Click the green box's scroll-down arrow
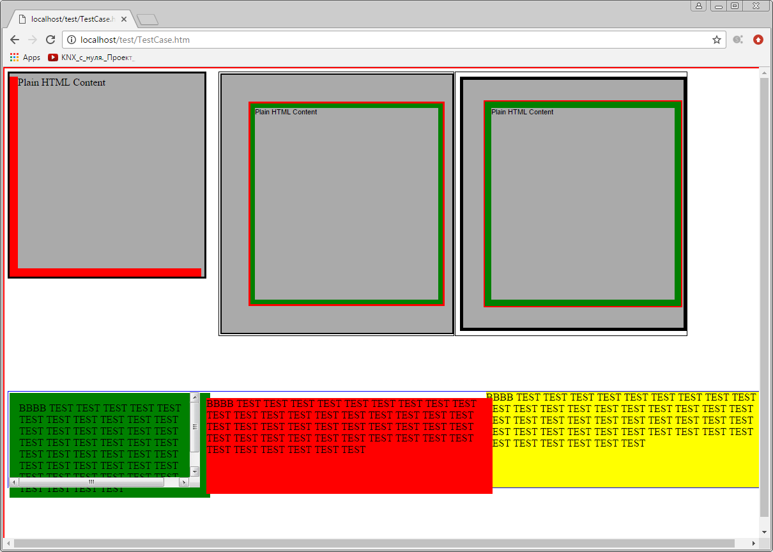Image resolution: width=773 pixels, height=552 pixels. pyautogui.click(x=195, y=471)
